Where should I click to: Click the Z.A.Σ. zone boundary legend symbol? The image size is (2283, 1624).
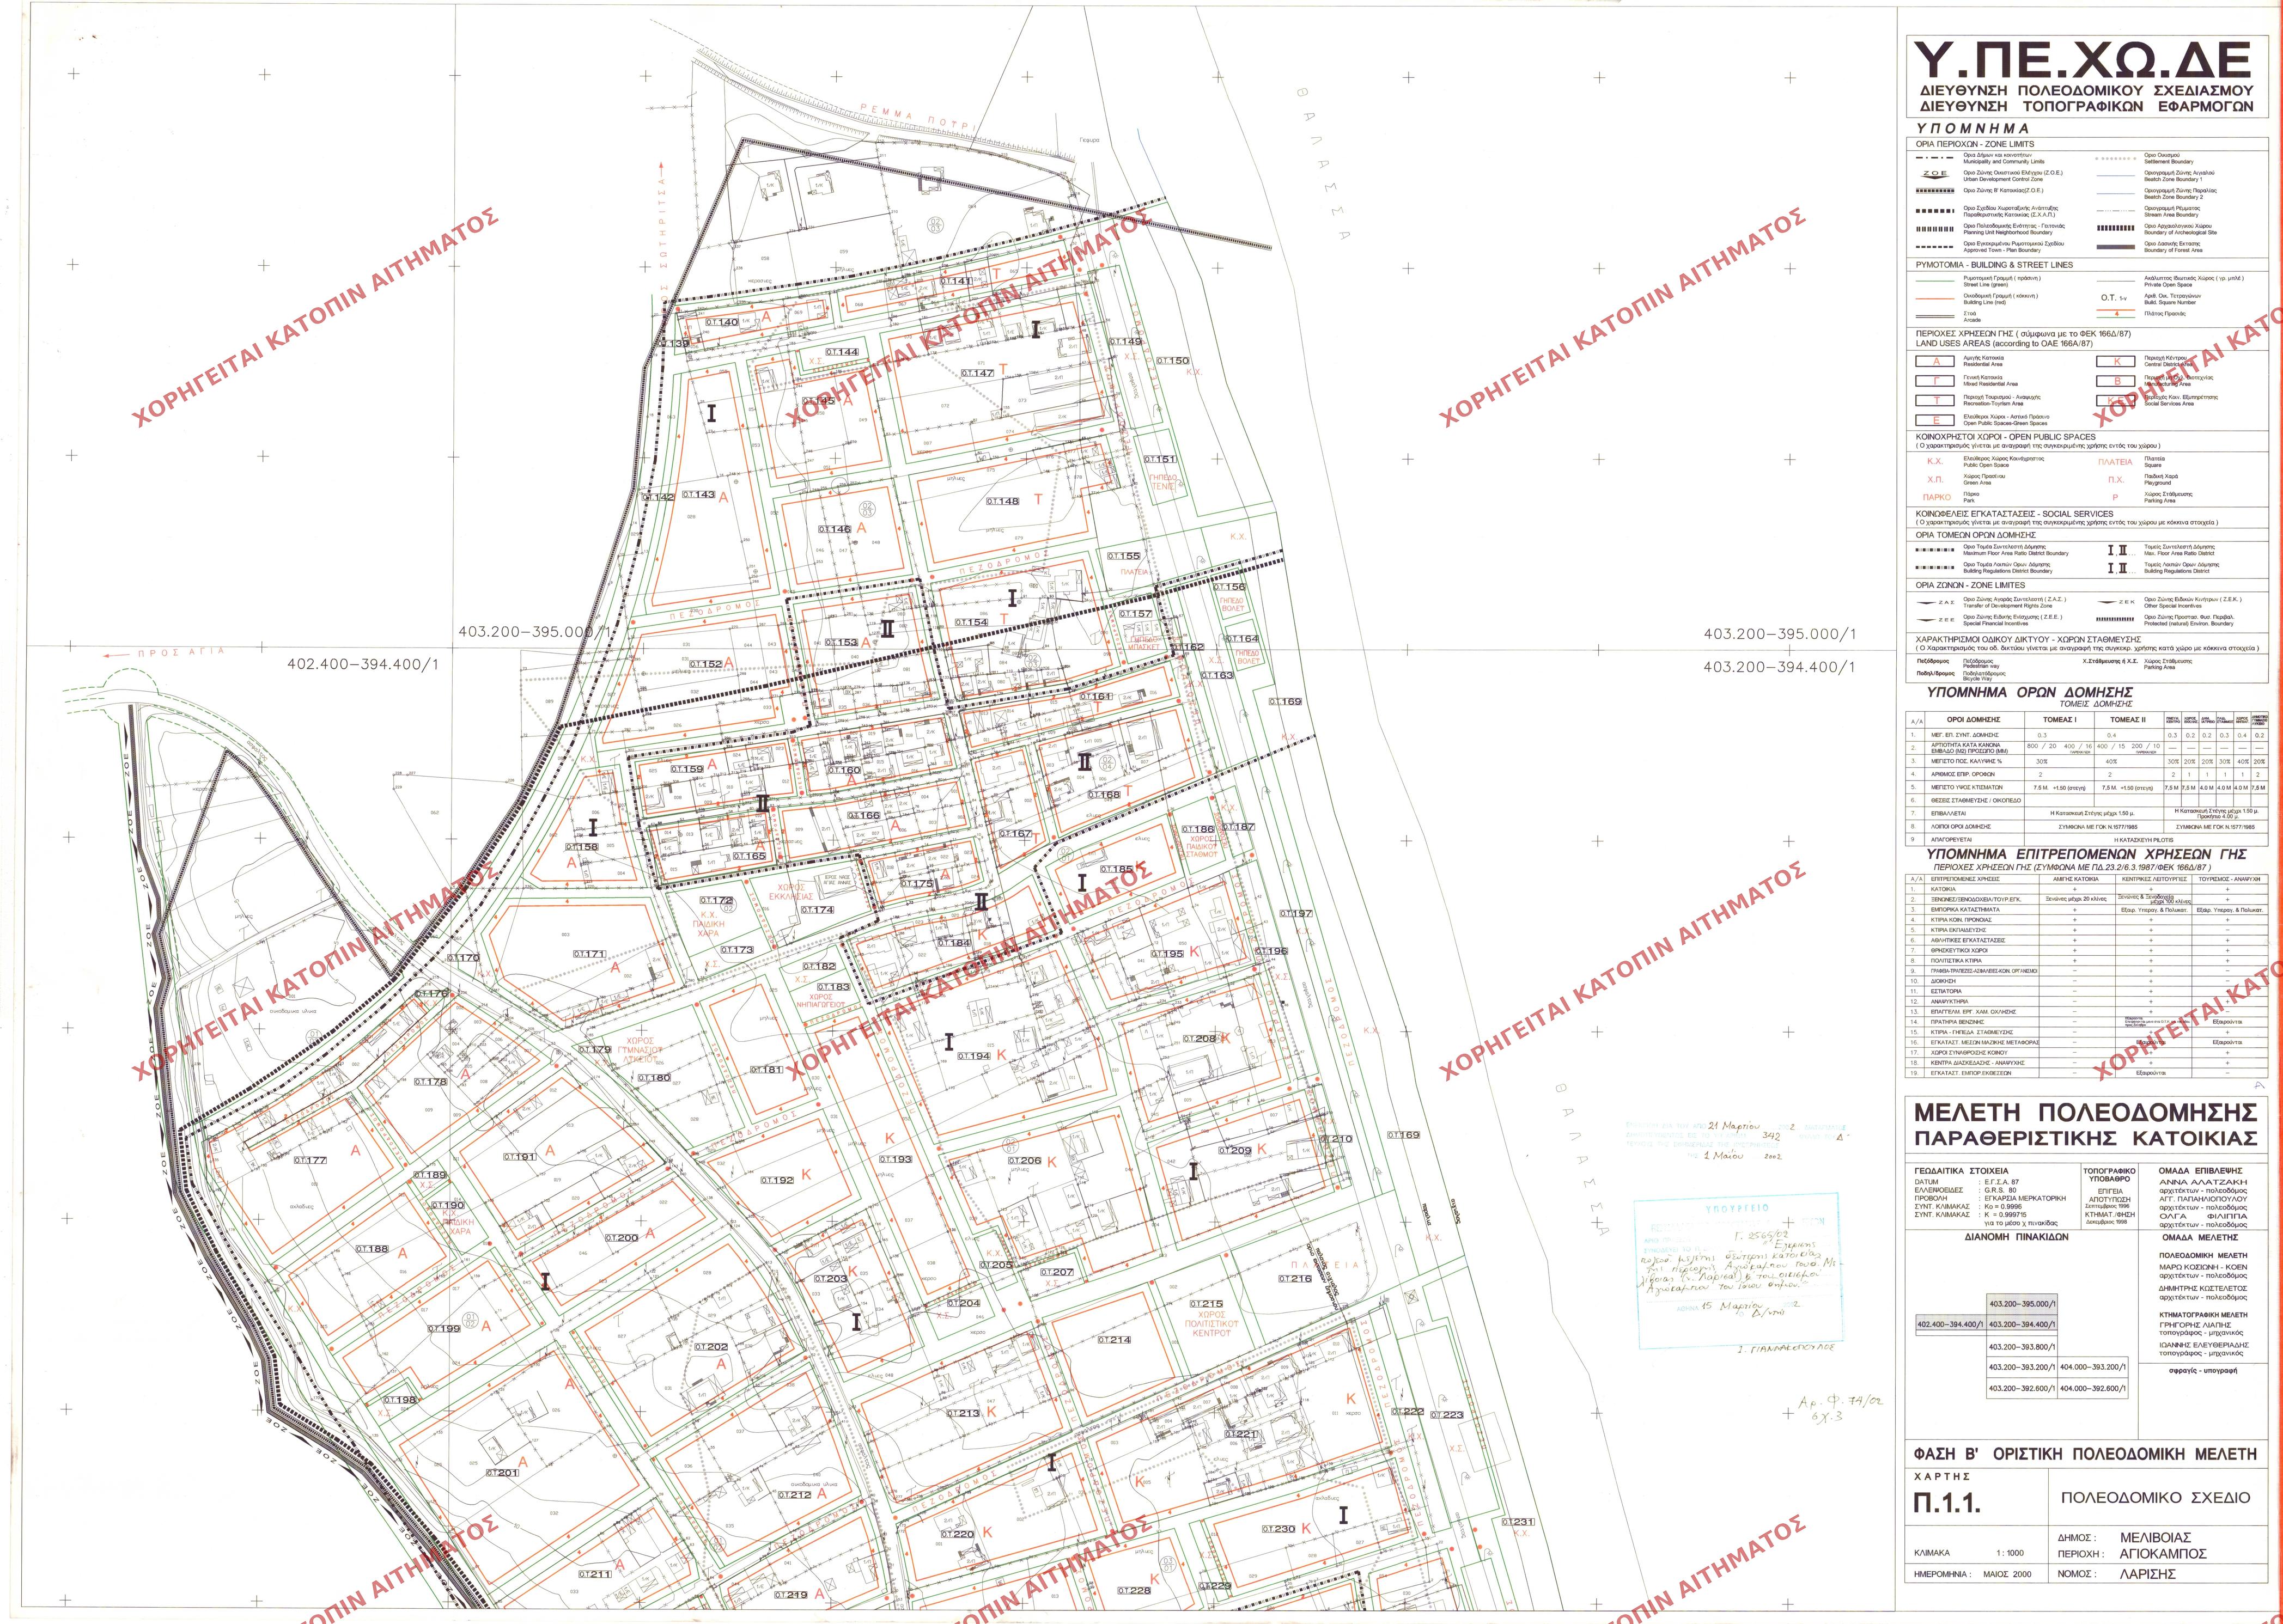tap(1934, 603)
